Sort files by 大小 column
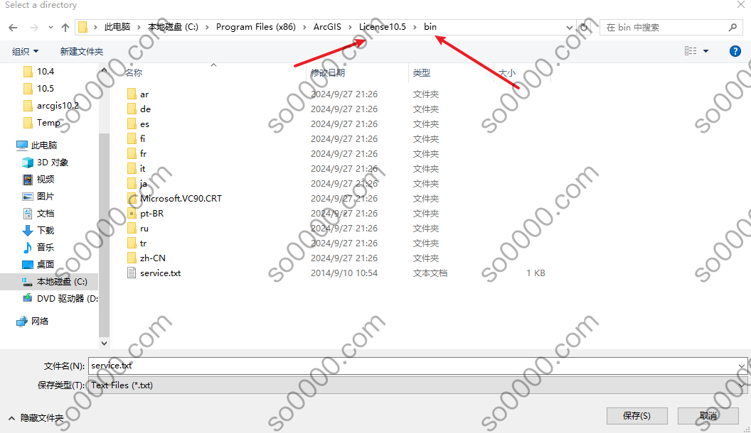751x433 pixels. pos(507,72)
